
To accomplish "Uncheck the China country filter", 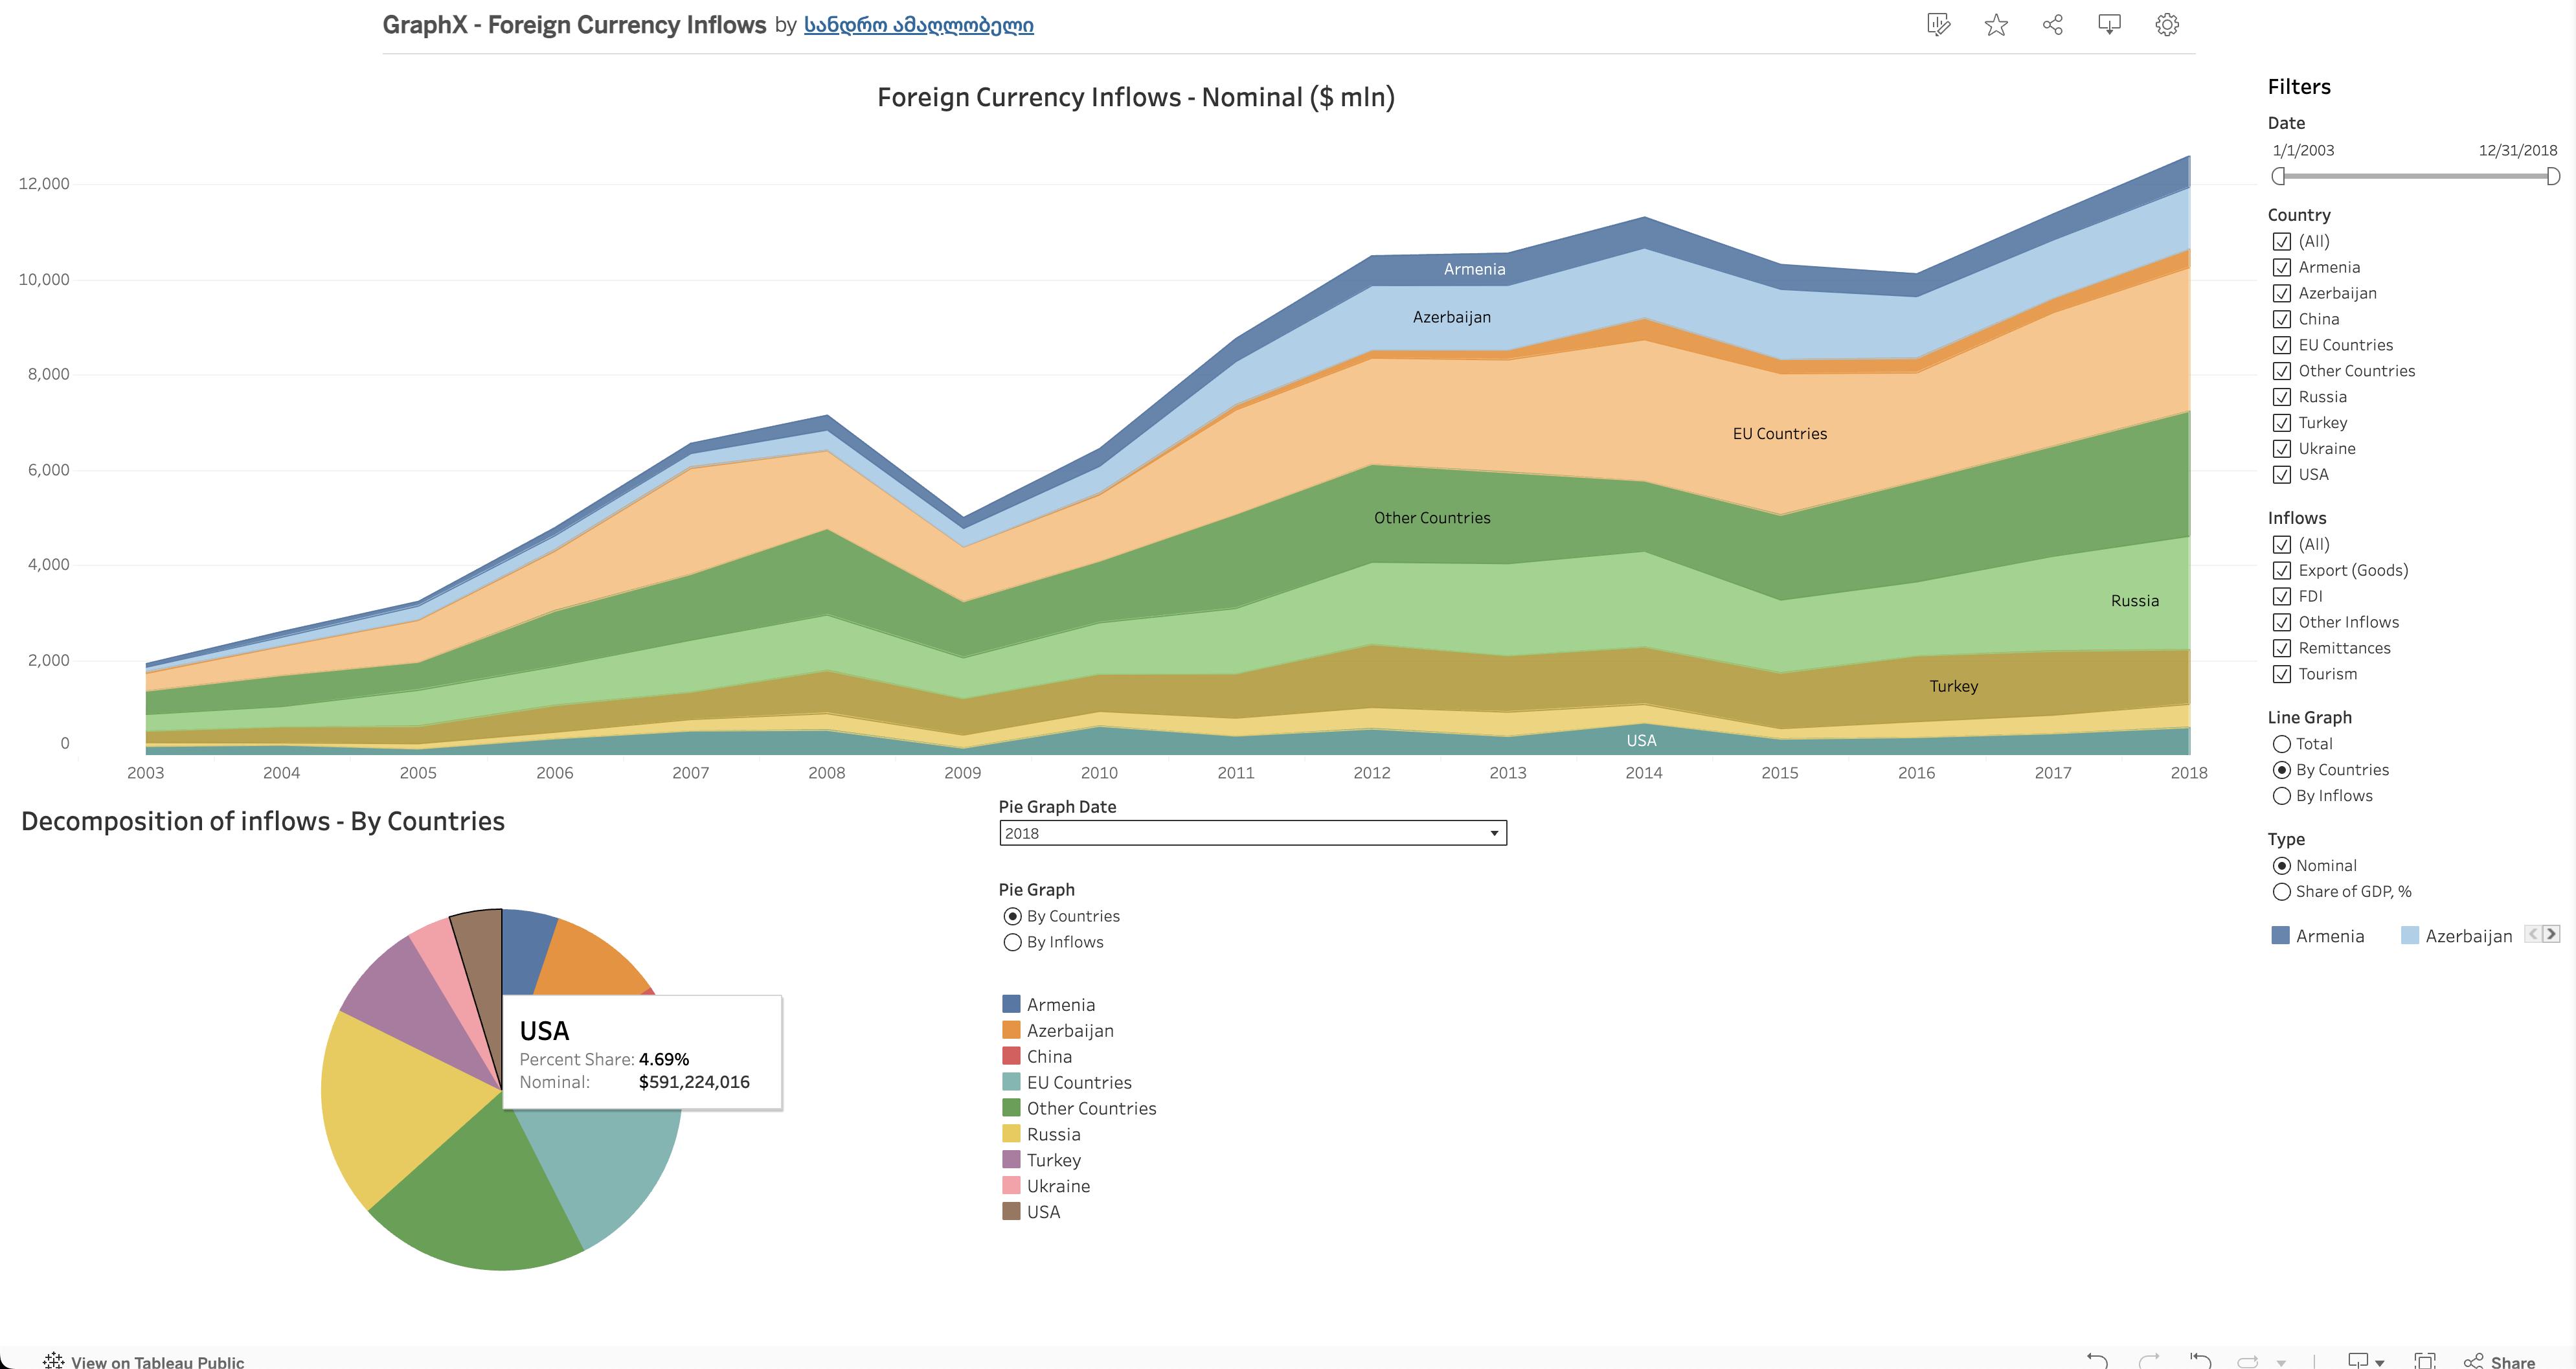I will point(2283,319).
